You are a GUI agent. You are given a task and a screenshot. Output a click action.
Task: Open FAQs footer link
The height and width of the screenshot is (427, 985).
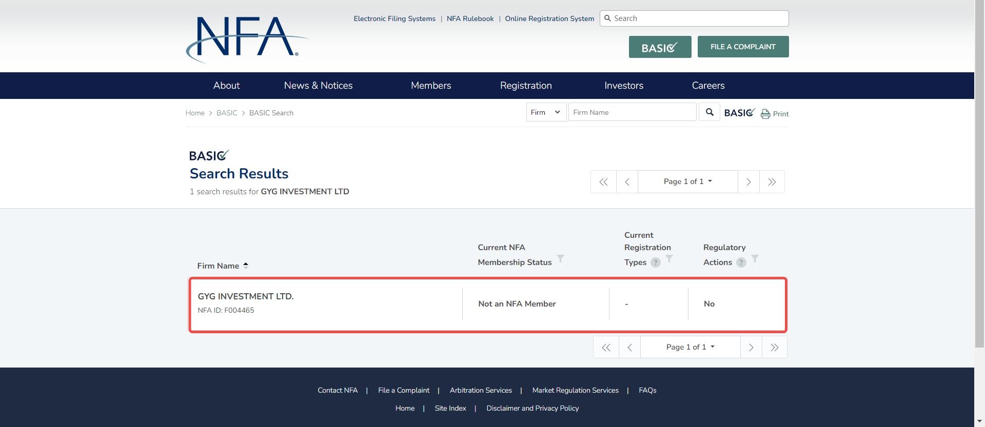[x=647, y=391]
